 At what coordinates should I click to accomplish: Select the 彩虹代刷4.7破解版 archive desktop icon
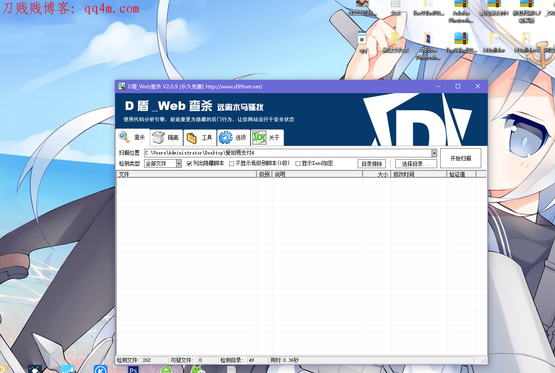tap(527, 11)
